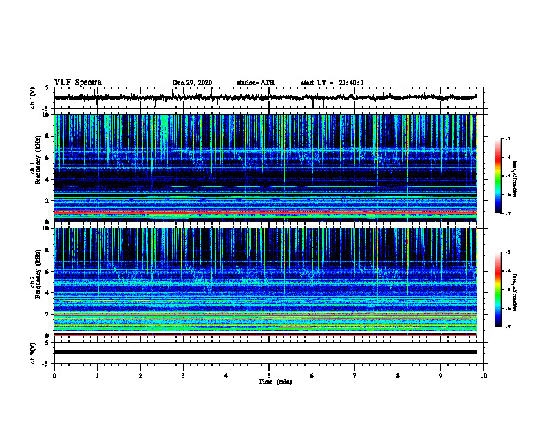Click the "station= ATH" header label
The width and height of the screenshot is (545, 421).
tap(255, 83)
